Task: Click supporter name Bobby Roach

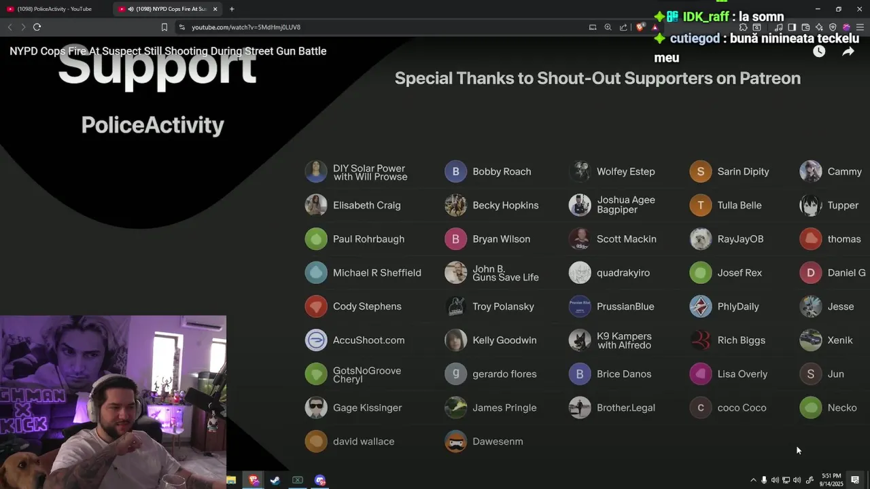Action: (x=502, y=172)
